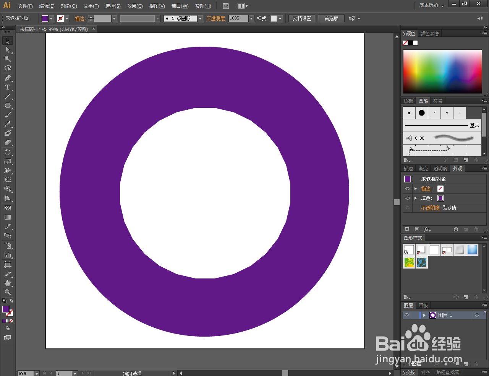Select the Hand tool
The image size is (489, 376).
coord(8,283)
